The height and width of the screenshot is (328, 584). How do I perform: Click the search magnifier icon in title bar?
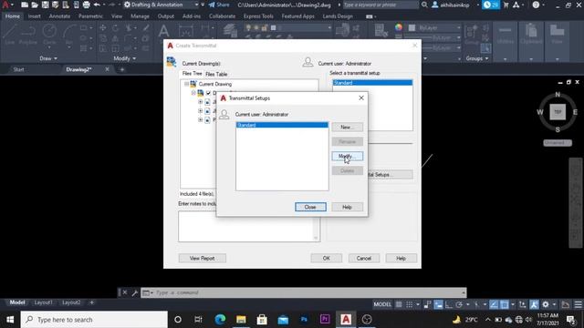[424, 5]
